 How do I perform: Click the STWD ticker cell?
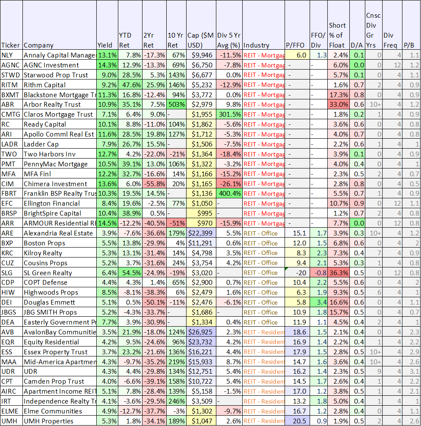11,75
